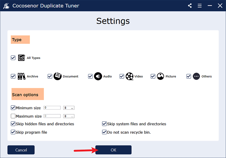Open the hamburger menu icon
This screenshot has height=158, width=226.
point(200,6)
